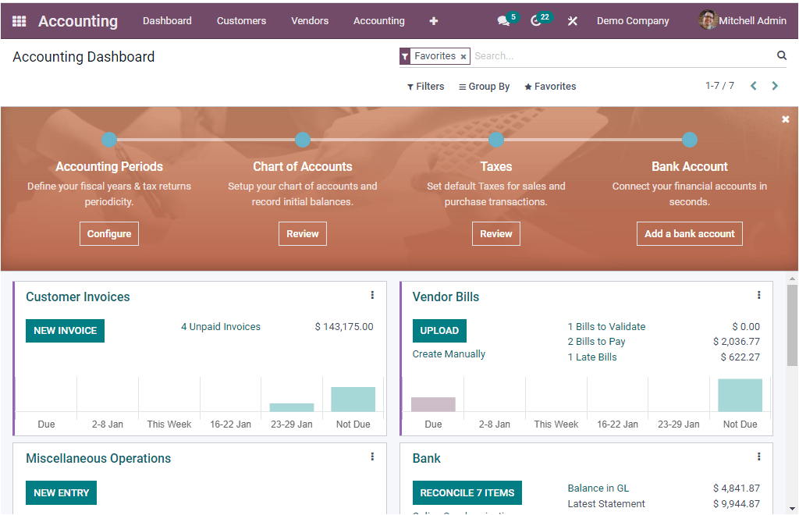Click the New Invoice button
This screenshot has height=515, width=799.
point(65,331)
